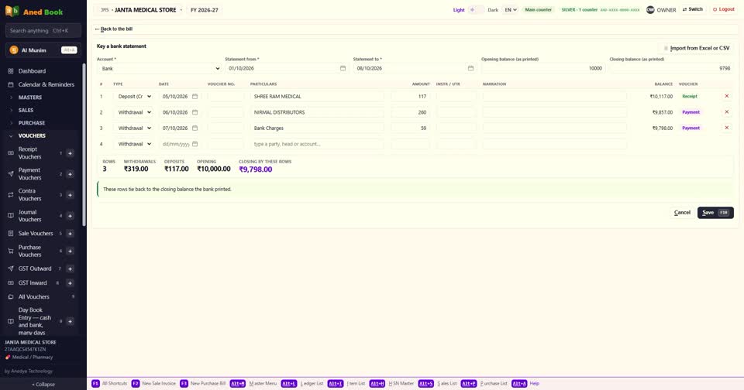Image resolution: width=744 pixels, height=390 pixels.
Task: Delete the NIRMAL DISTRIBUTORS row
Action: pos(726,112)
